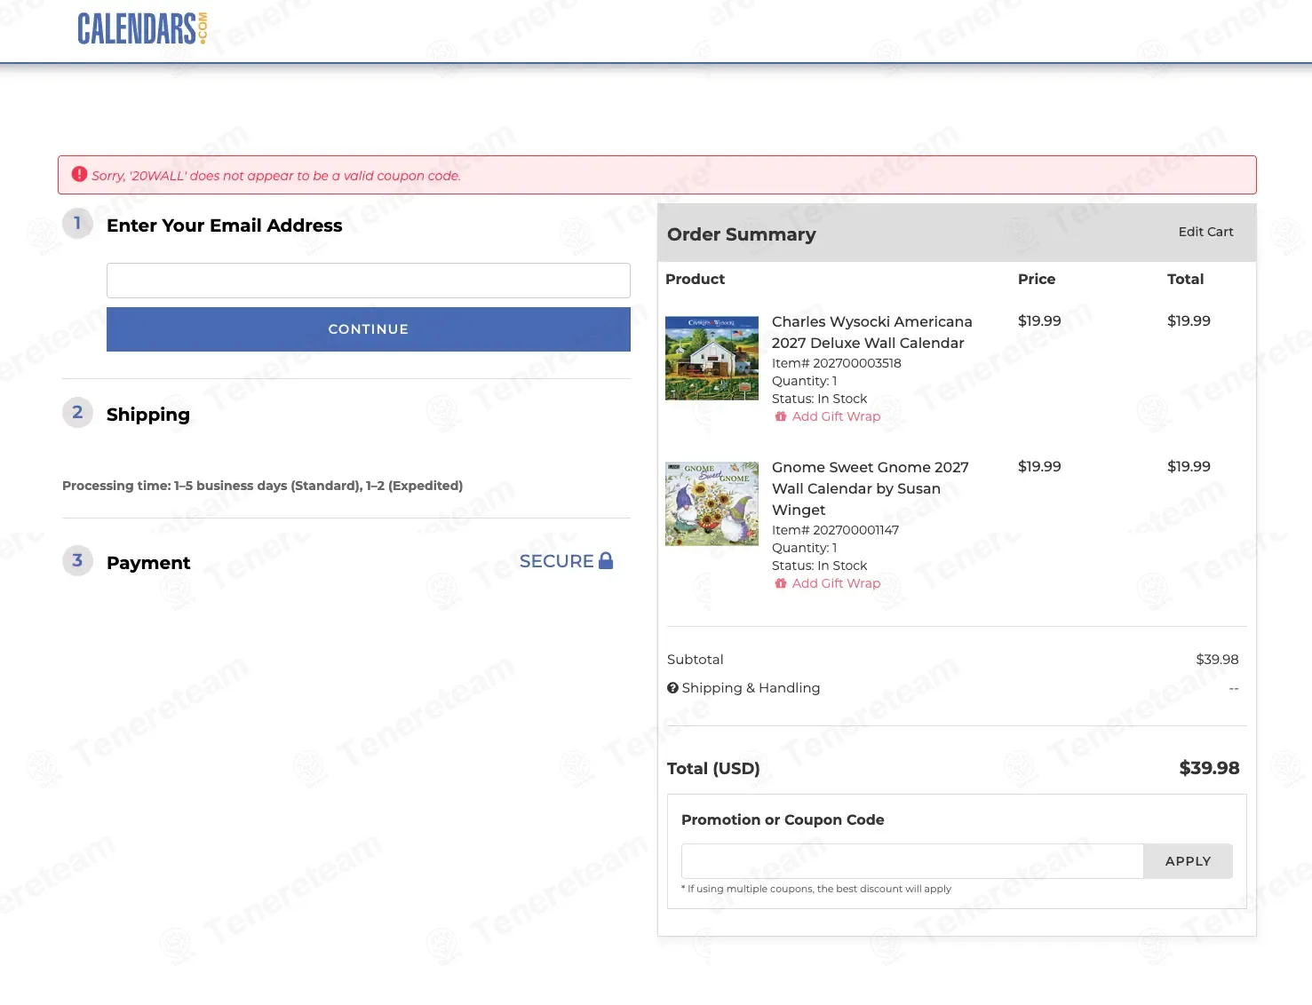Screen dimensions: 1312x1005
Task: Click the Shipping & Handling label
Action: pos(751,688)
